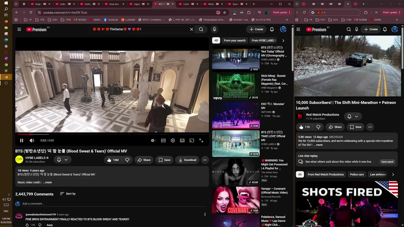The height and width of the screenshot is (227, 404).
Task: Open Red Watch Productions notification dropdown
Action: point(353,117)
